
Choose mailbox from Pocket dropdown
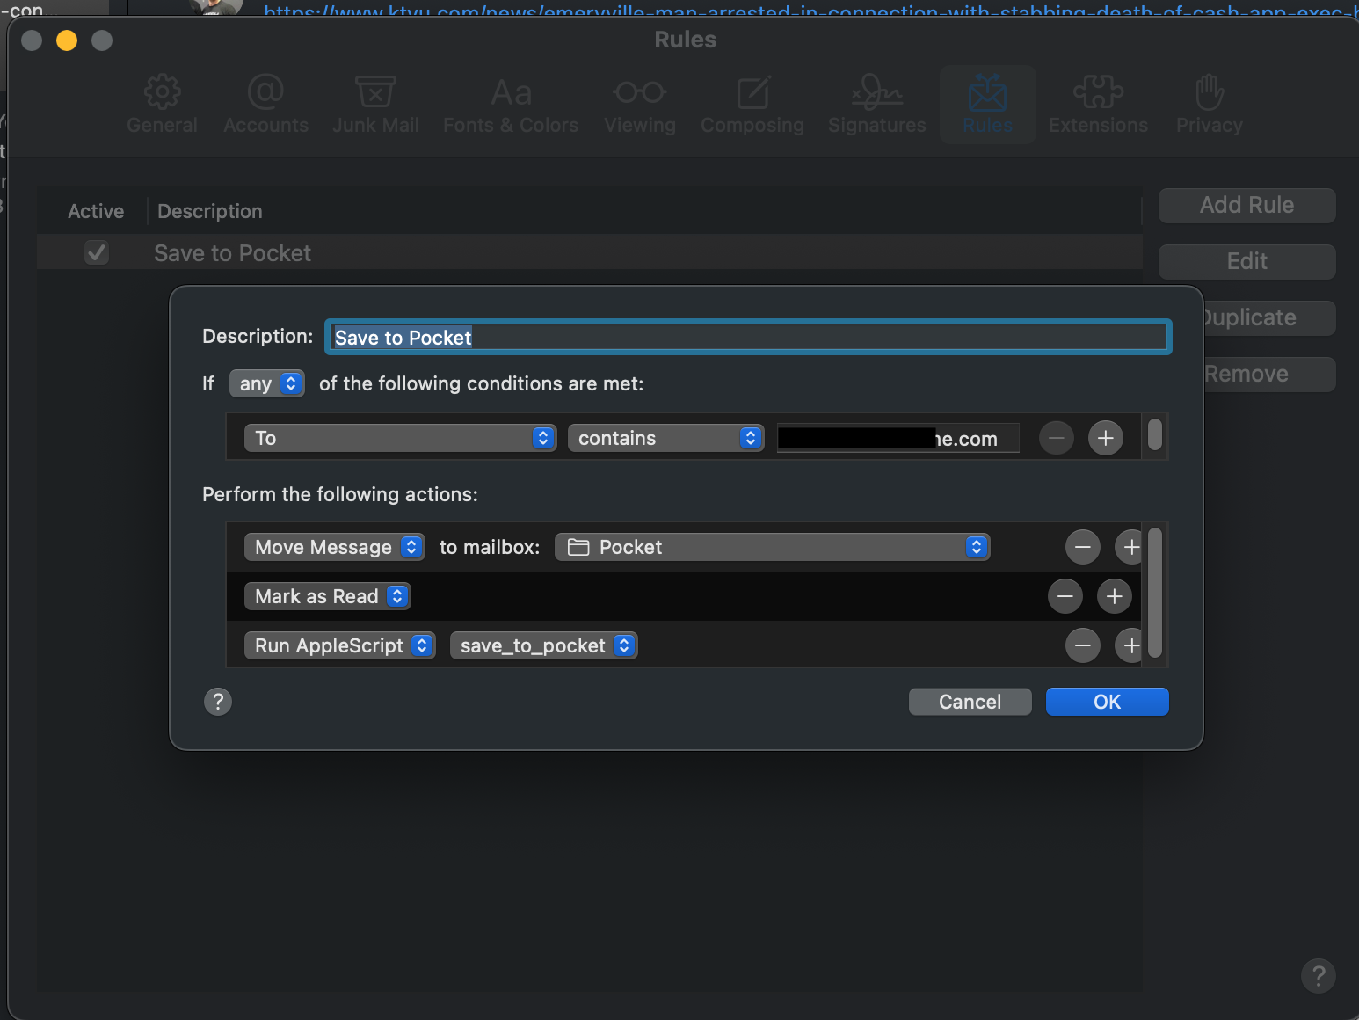point(772,547)
